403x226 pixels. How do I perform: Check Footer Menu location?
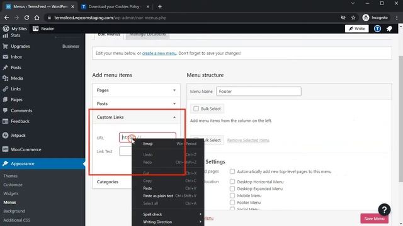pos(232,202)
